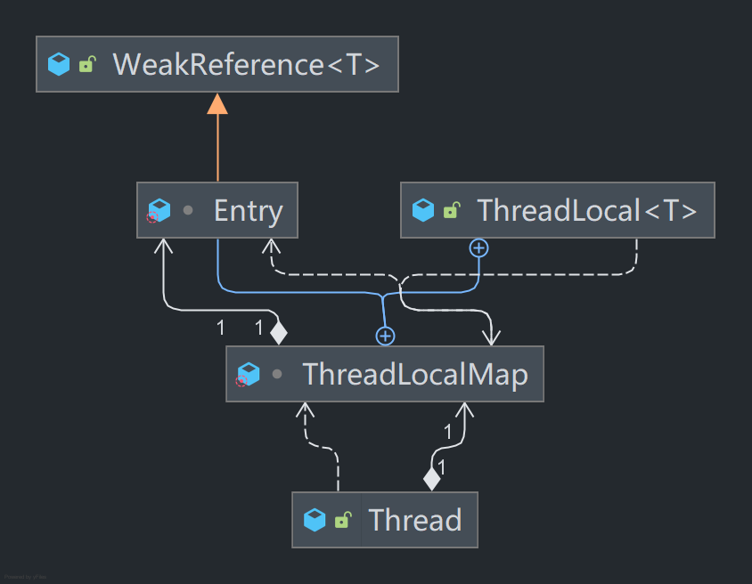Click the class icon on ThreadLocal<T> node

click(x=423, y=210)
